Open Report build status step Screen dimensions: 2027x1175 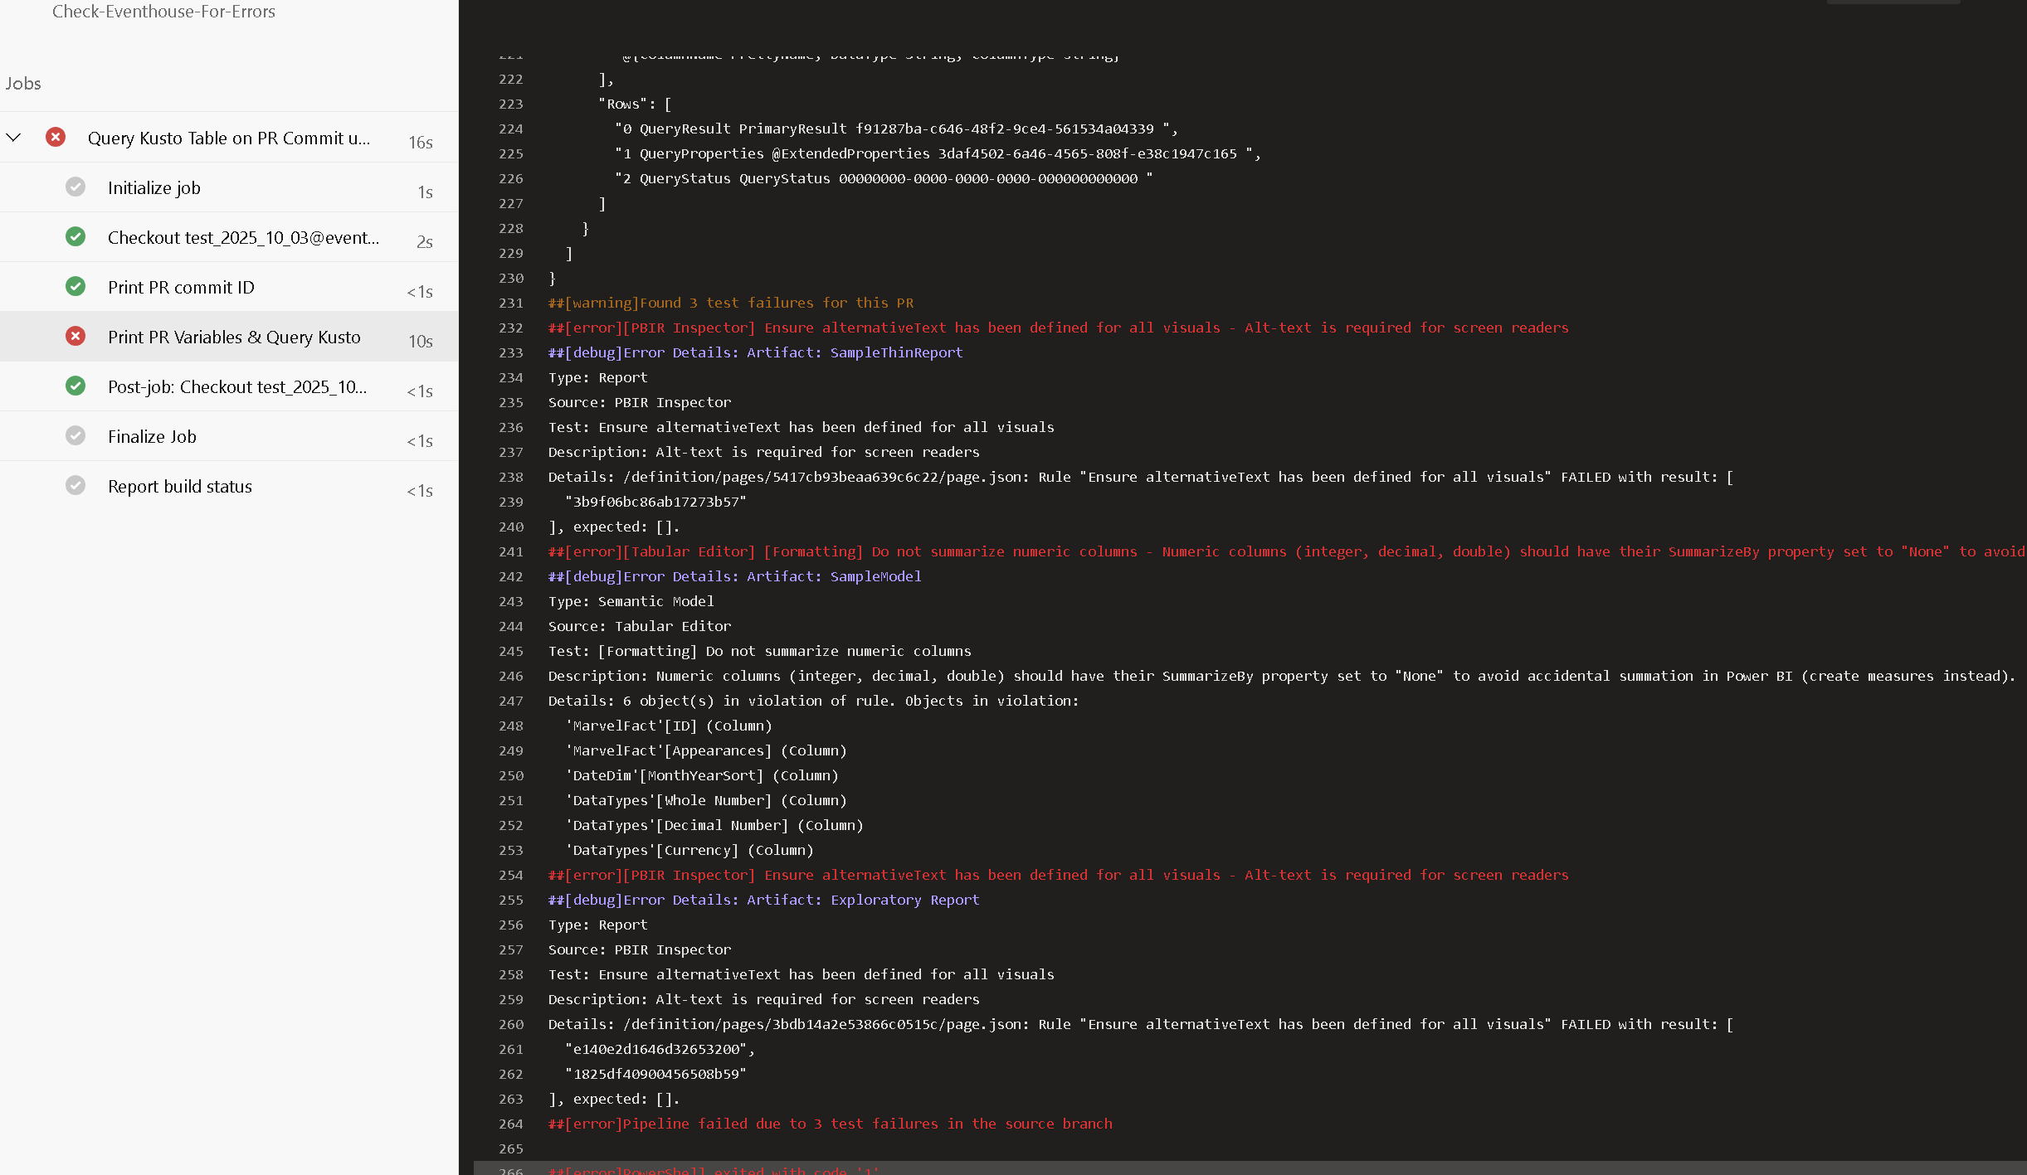[180, 487]
